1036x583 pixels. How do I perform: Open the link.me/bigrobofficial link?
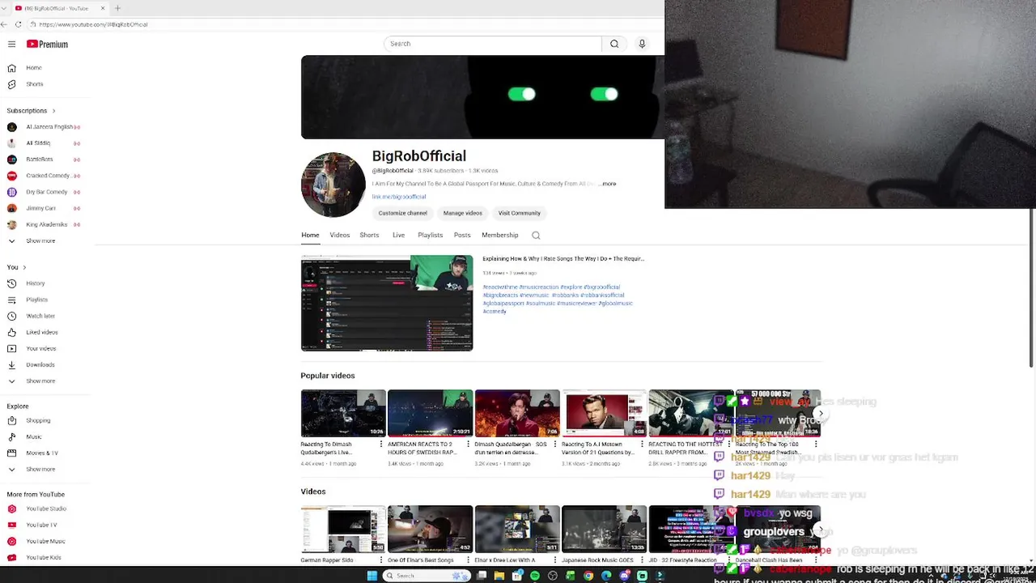click(398, 197)
